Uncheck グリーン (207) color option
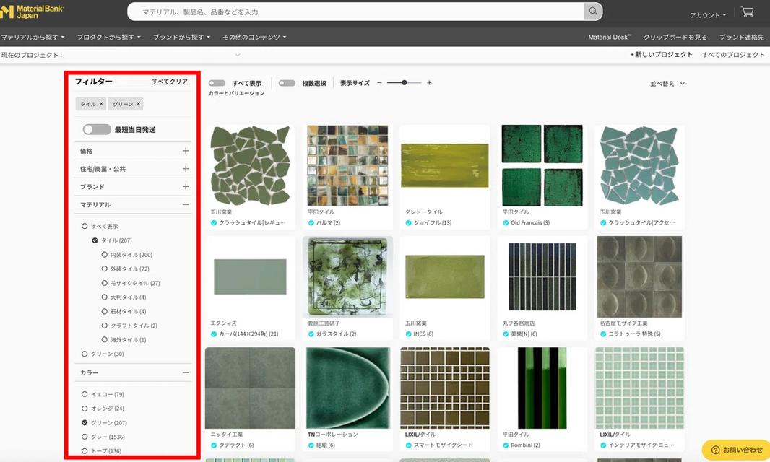The width and height of the screenshot is (770, 462). coord(85,423)
